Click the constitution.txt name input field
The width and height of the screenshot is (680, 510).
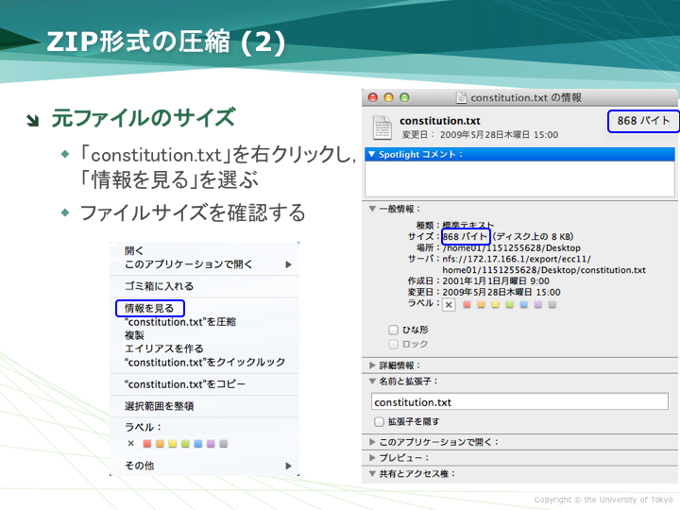[x=519, y=402]
